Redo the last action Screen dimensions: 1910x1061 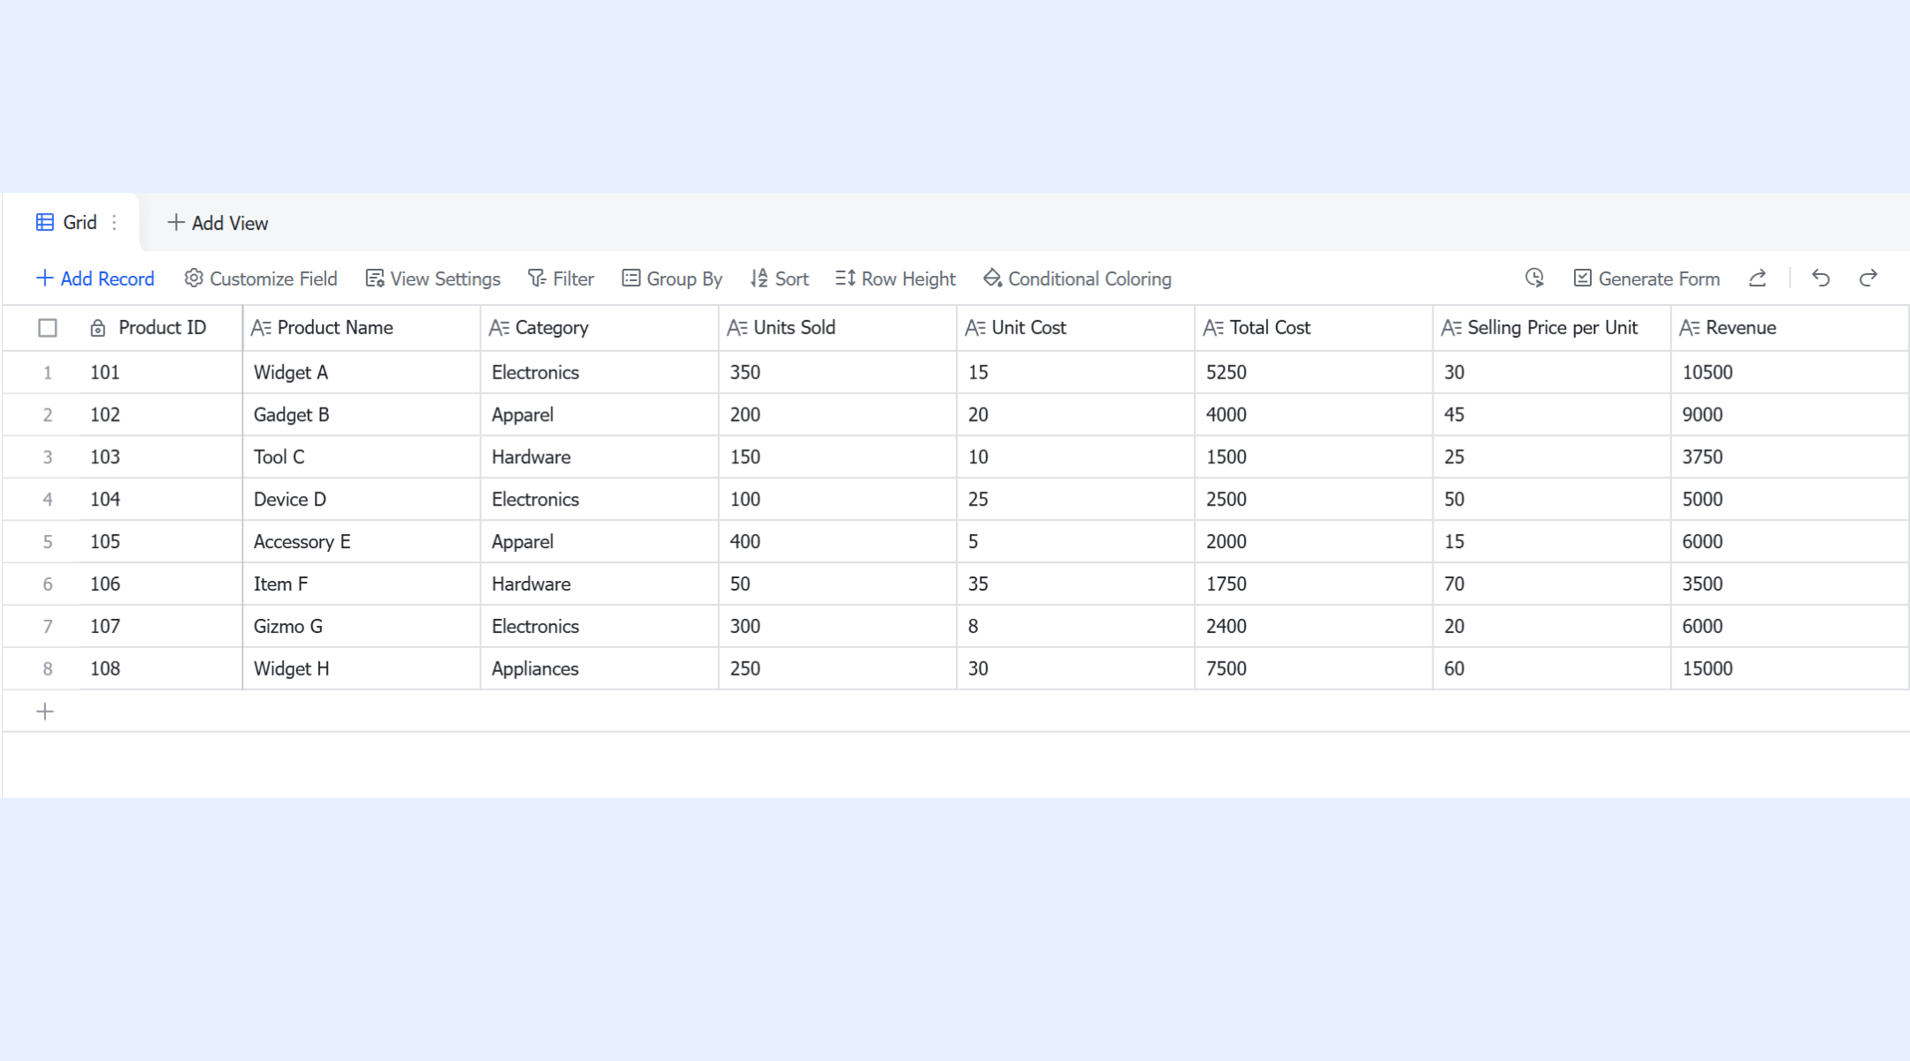click(1868, 279)
